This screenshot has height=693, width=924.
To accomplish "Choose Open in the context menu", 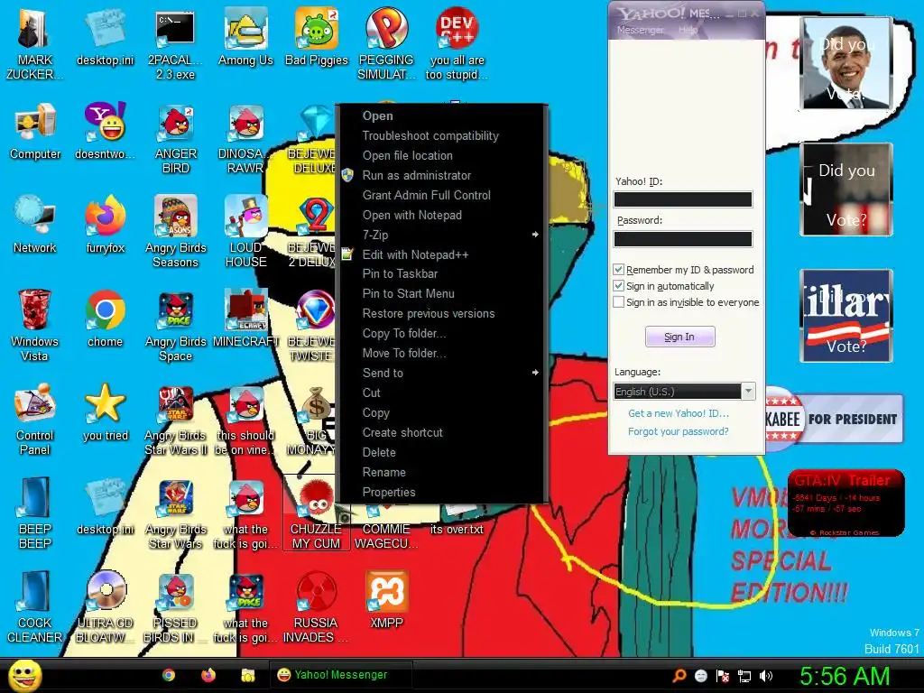I will click(442, 115).
